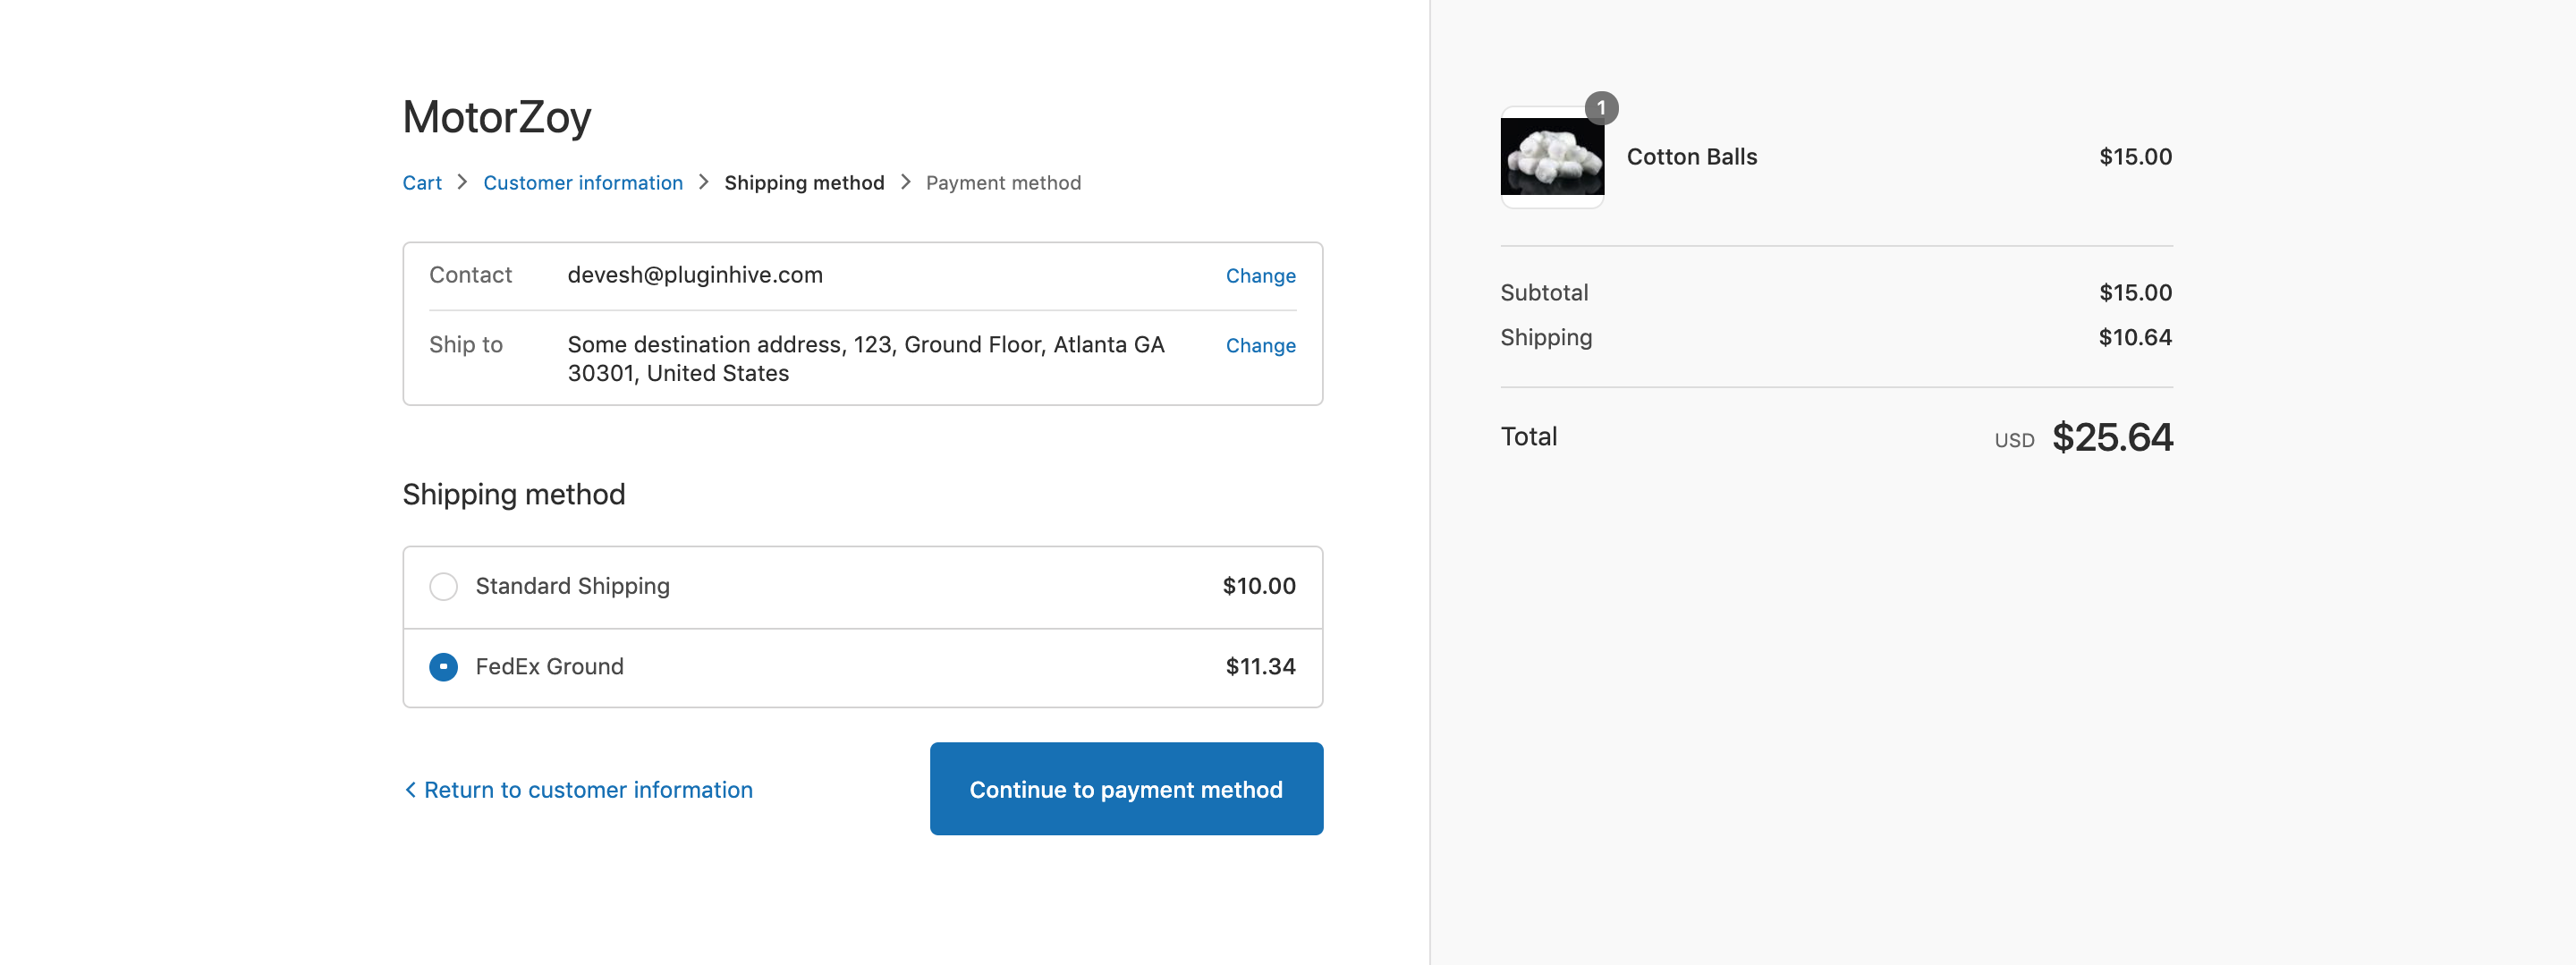Click the back arrow before Return link
2576x965 pixels.
(410, 790)
